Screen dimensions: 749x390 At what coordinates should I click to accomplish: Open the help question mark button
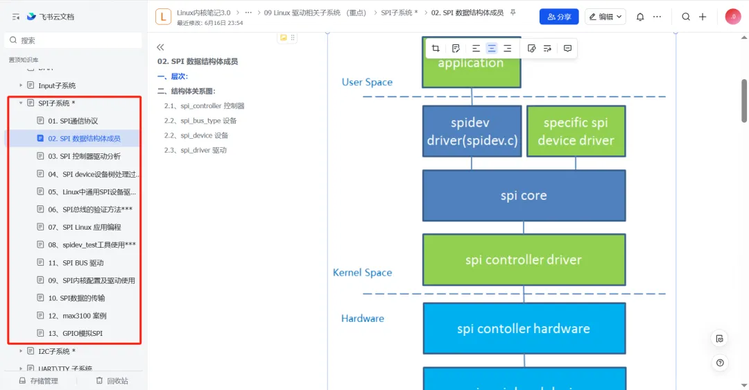point(719,363)
